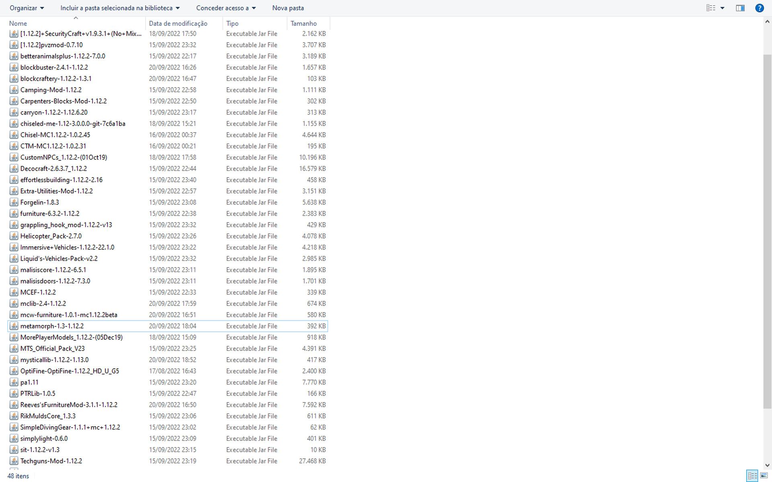Click the view layout options icon
This screenshot has width=772, height=482.
coord(710,8)
